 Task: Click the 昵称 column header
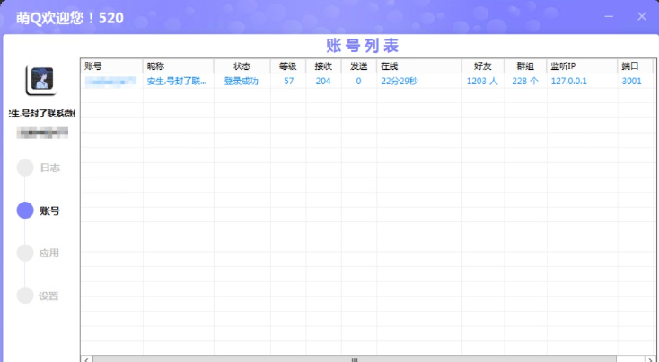[x=178, y=66]
